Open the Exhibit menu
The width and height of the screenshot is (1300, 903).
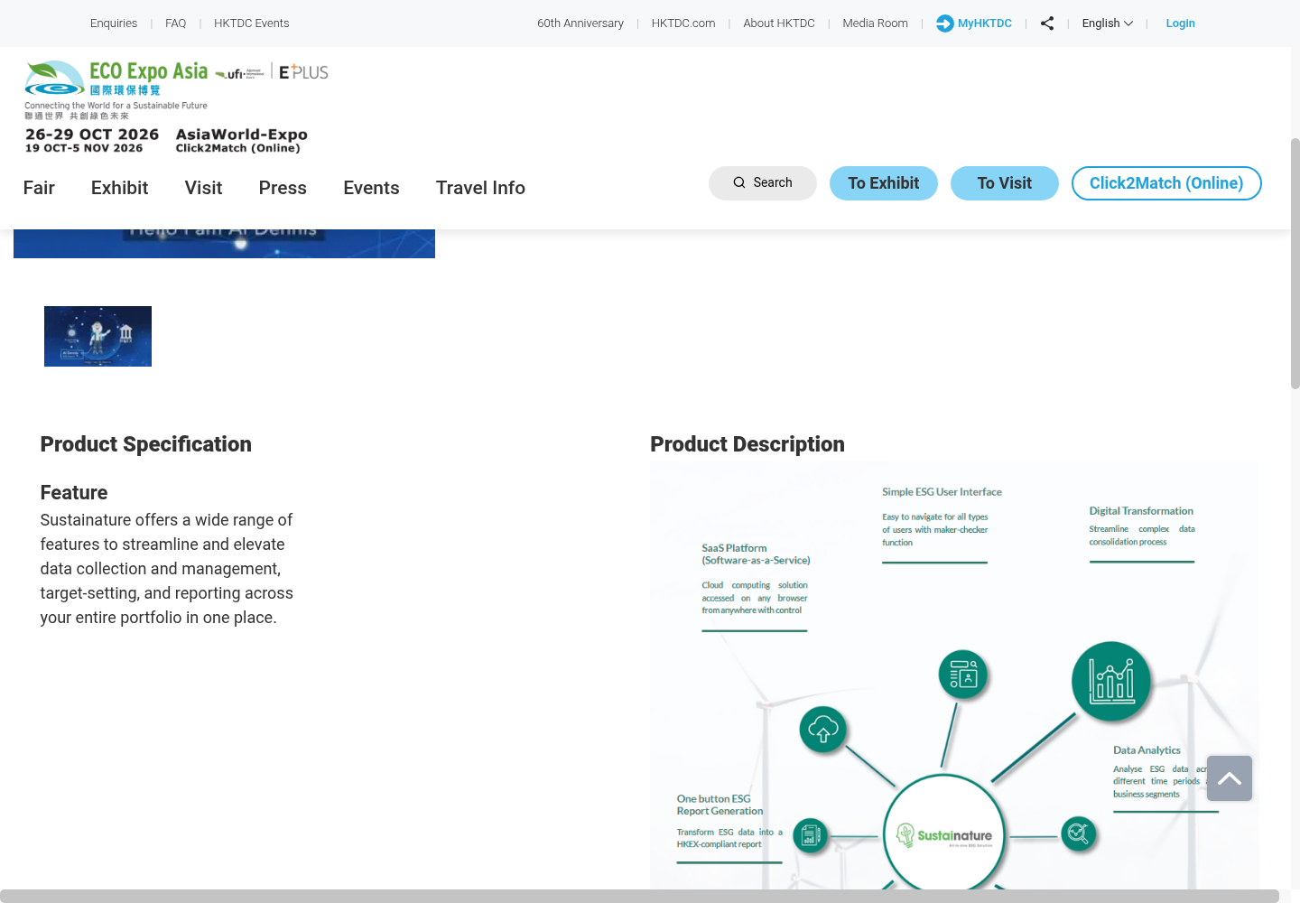tap(119, 188)
